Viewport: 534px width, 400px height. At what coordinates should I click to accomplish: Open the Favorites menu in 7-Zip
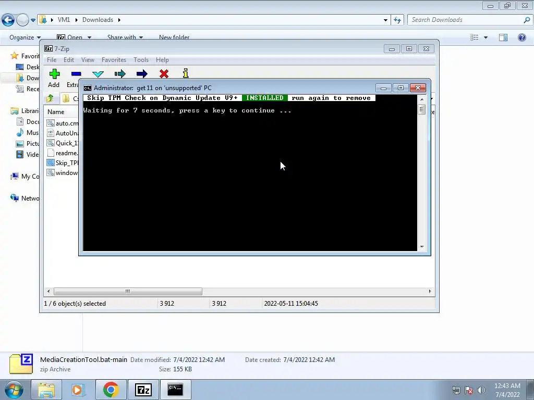(x=114, y=60)
